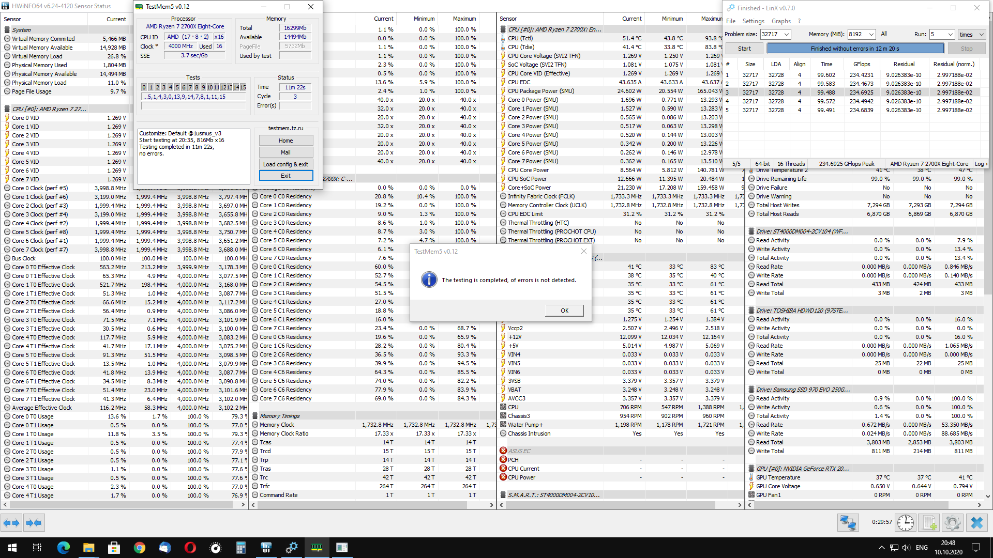Click the expand columns arrows icon
Viewport: 993px width, 558px height.
(11, 523)
